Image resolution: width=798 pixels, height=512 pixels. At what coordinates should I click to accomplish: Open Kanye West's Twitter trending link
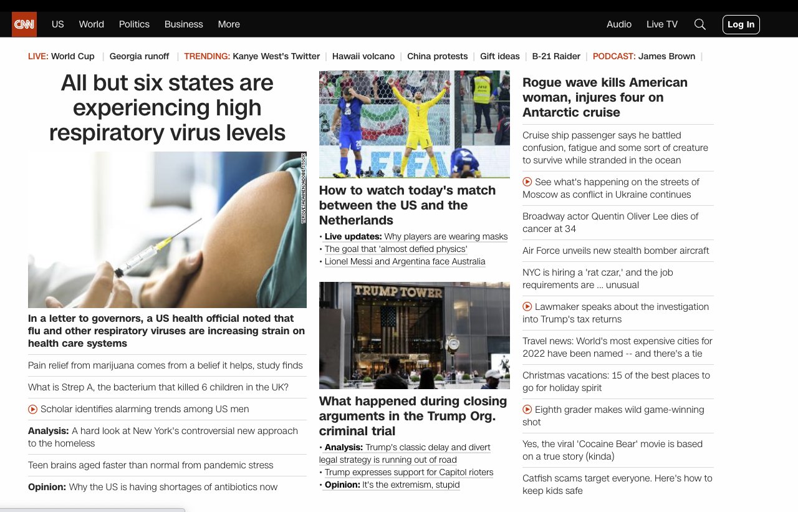point(276,56)
